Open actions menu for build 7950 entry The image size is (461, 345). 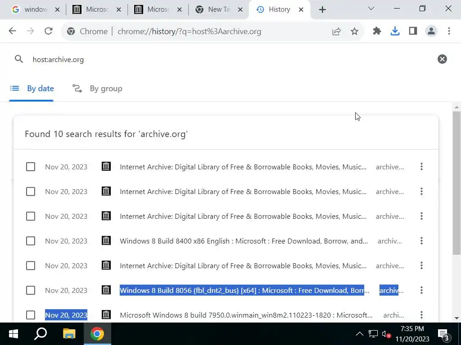tap(421, 315)
